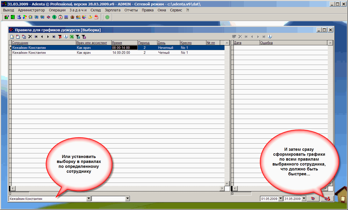Viewport: 348px width, 210px height.
Task: Click rules grid vertical scrollbar down arrow
Action: coord(227,183)
